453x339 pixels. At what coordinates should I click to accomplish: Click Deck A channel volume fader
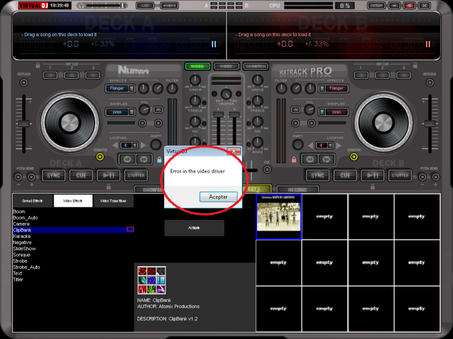pos(219,115)
